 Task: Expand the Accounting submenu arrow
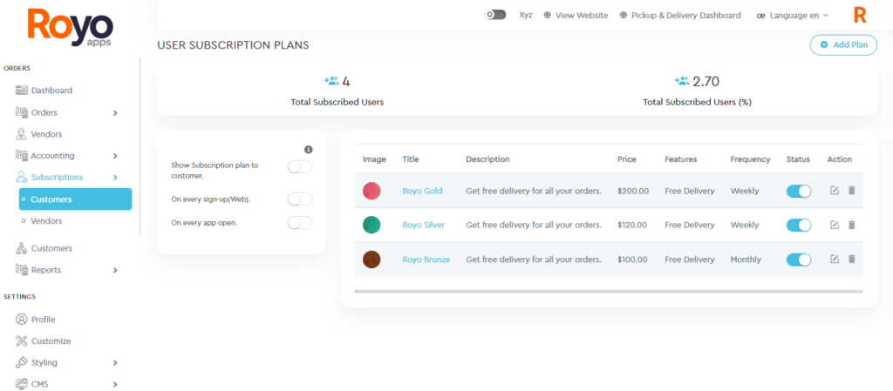115,156
